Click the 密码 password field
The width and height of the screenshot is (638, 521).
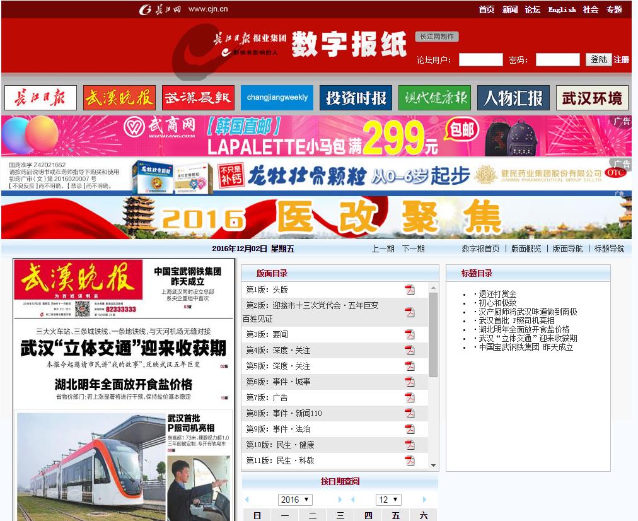pos(558,60)
